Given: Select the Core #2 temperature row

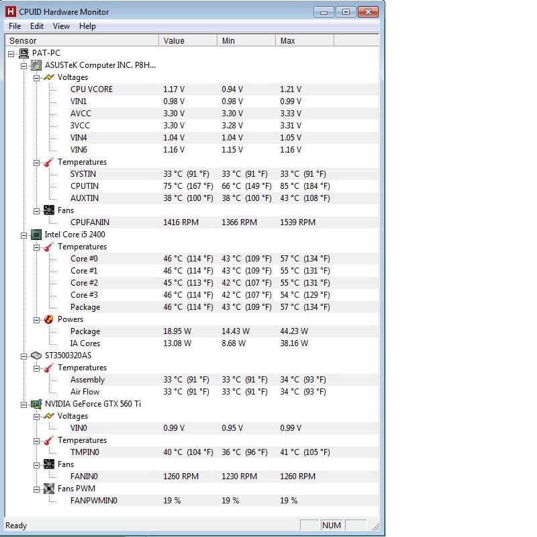Looking at the screenshot, I should 224,283.
